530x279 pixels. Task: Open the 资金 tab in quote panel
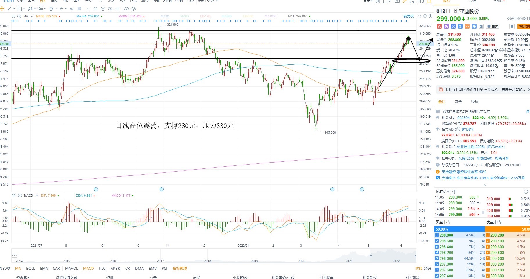458,102
